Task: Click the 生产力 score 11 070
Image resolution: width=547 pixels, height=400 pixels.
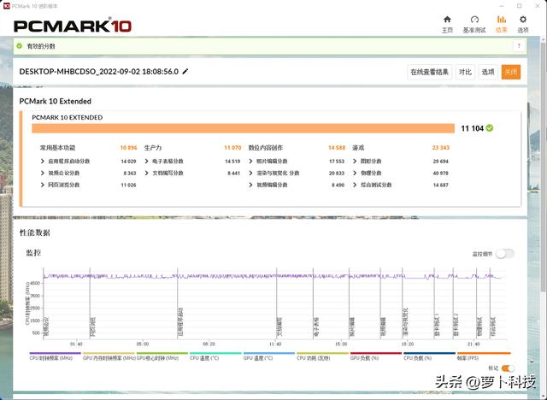Action: point(232,148)
